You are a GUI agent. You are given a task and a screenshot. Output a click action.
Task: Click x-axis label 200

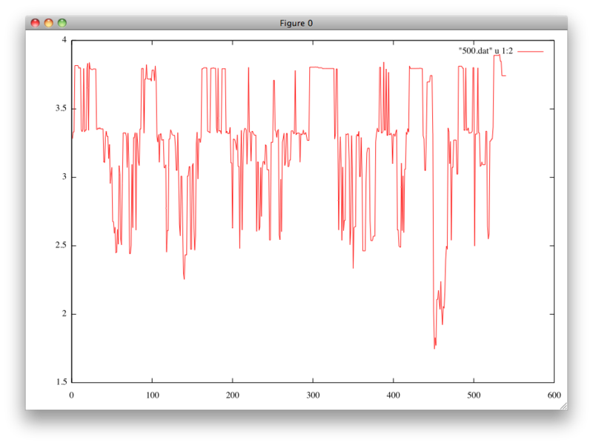[x=233, y=395]
